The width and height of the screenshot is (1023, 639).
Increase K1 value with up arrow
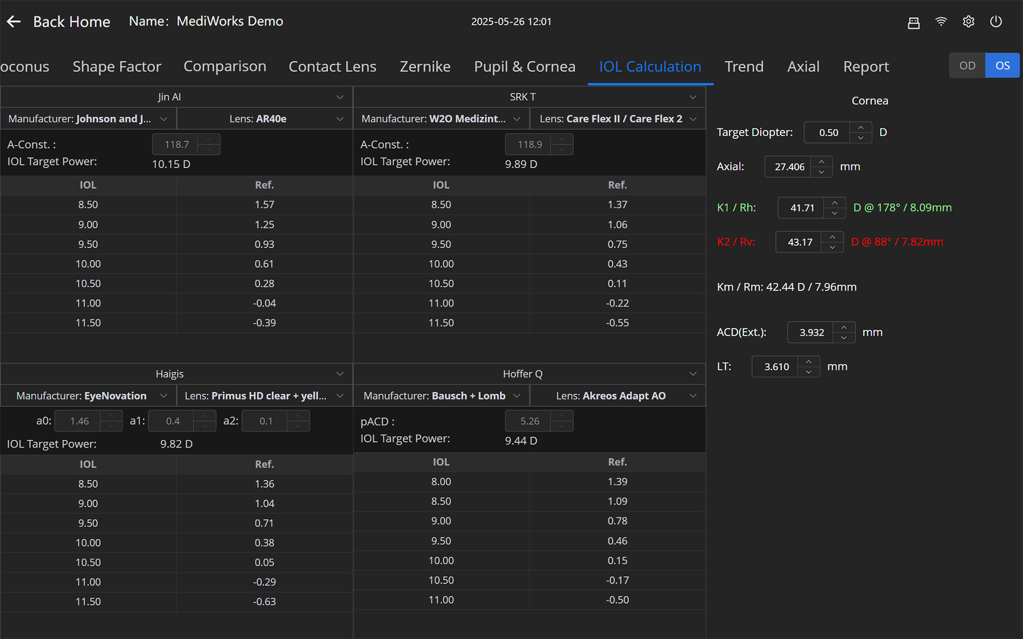(835, 202)
